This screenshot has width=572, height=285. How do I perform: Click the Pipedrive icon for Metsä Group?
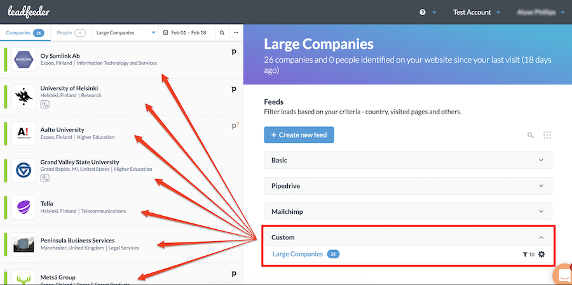click(x=234, y=273)
